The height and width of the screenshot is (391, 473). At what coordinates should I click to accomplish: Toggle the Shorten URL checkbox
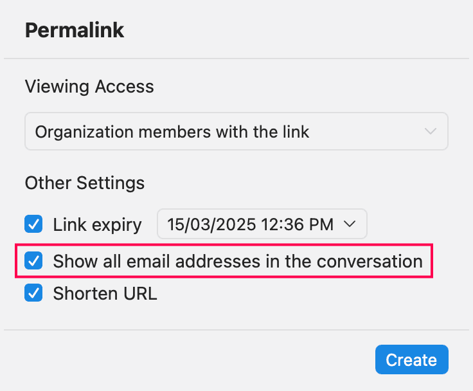point(33,294)
